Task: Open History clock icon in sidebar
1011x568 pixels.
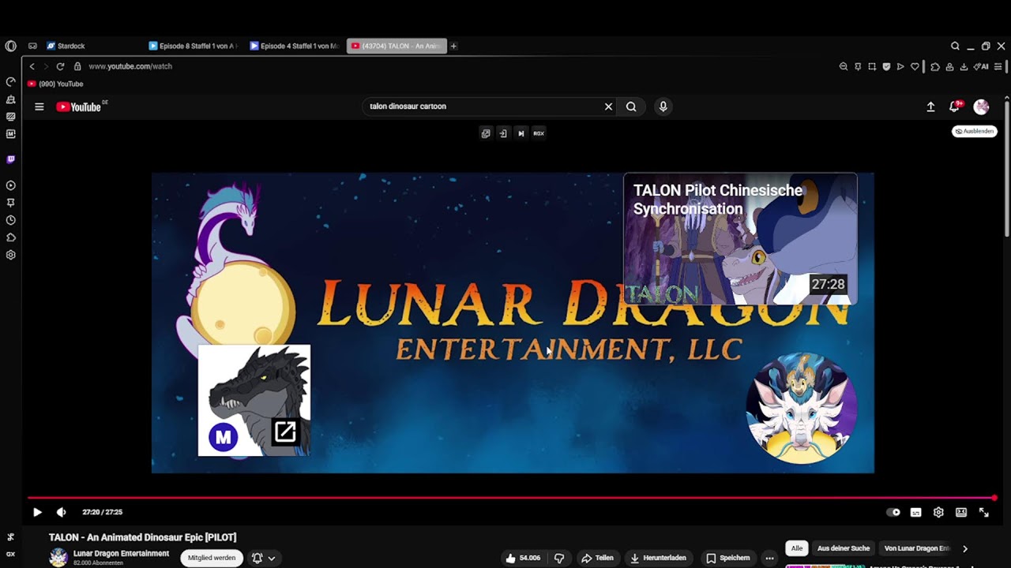Action: (x=10, y=220)
